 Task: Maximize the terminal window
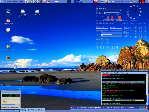[143, 70]
